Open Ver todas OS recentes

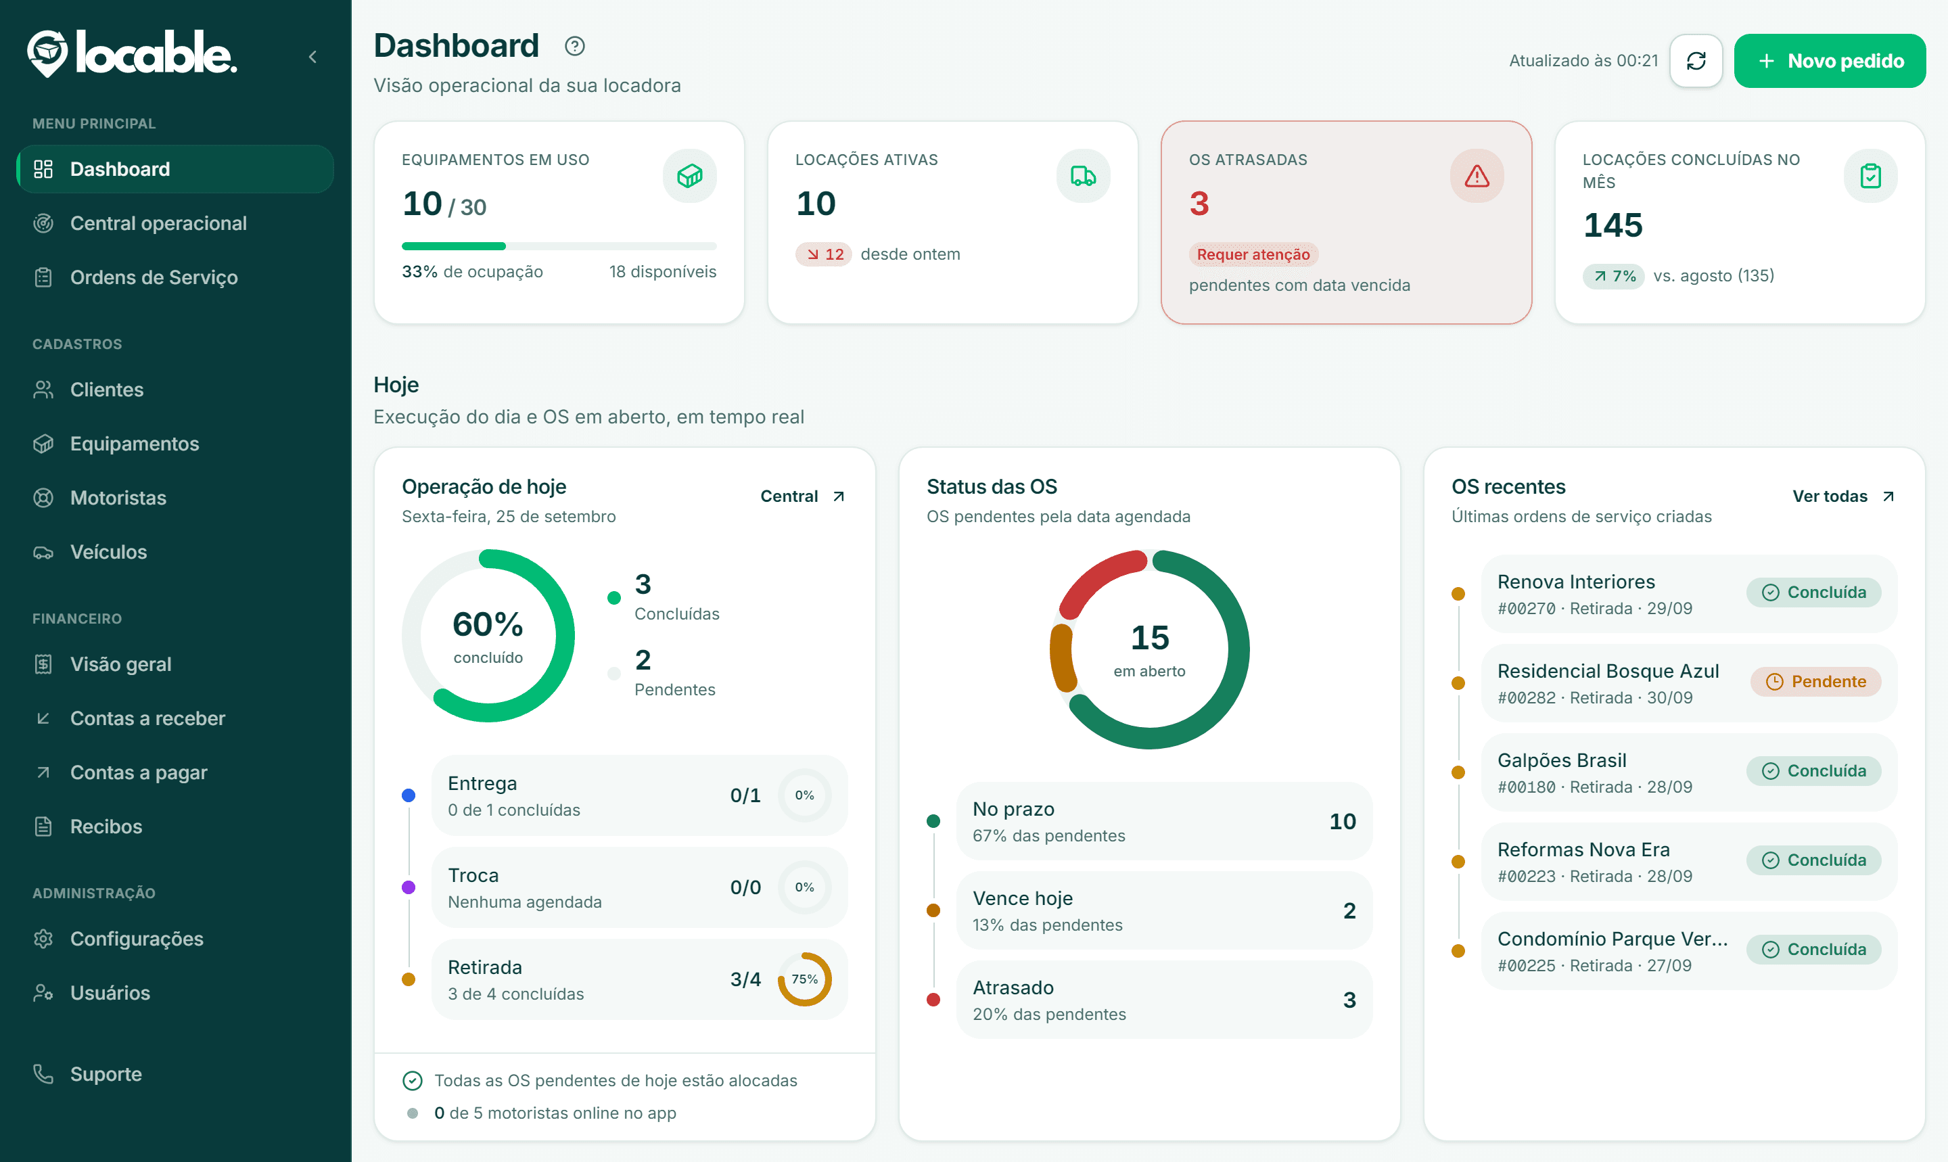1844,496
